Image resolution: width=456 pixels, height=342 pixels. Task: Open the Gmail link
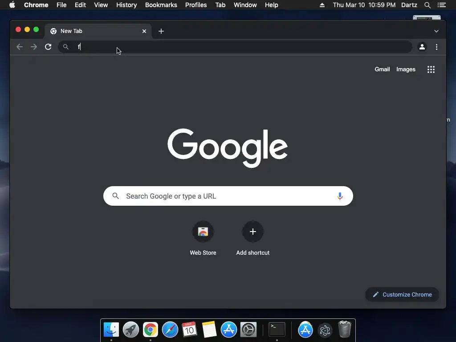382,69
